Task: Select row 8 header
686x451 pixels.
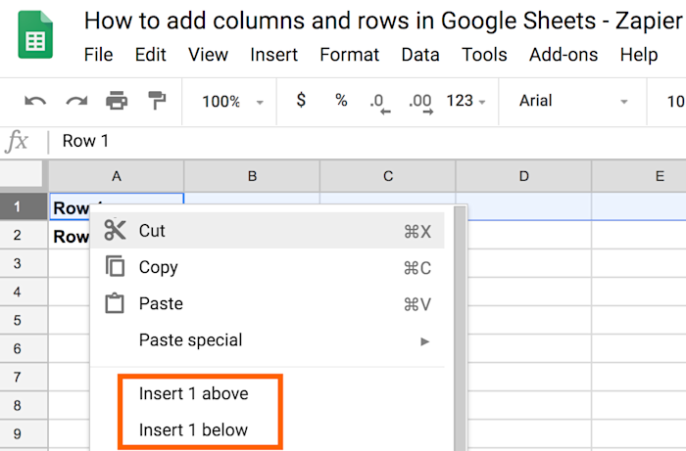Action: click(24, 405)
